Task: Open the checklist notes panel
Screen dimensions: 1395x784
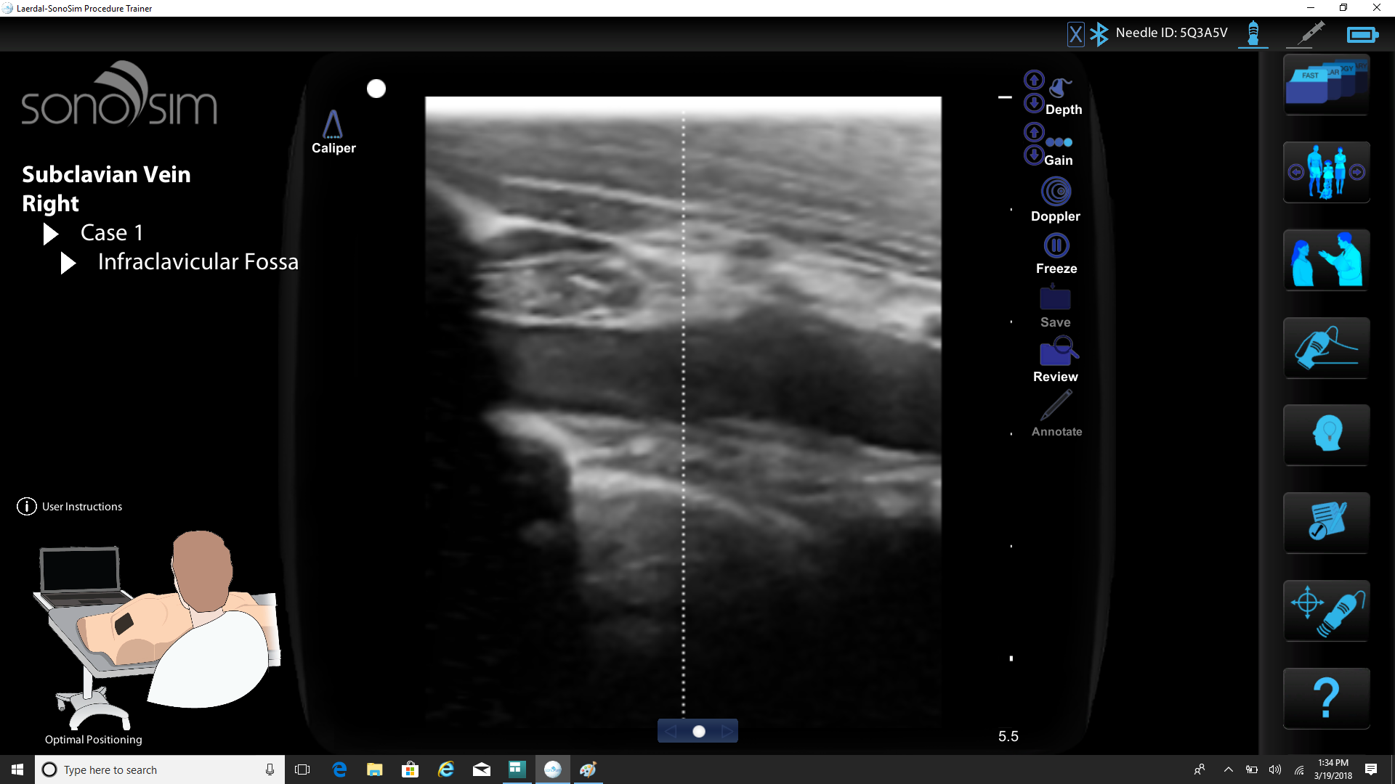Action: pos(1325,523)
